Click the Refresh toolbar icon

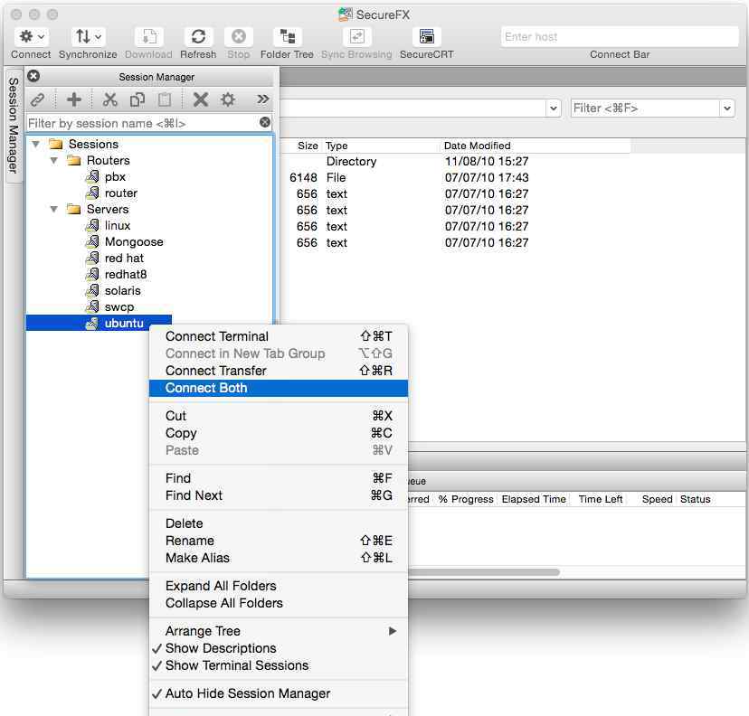click(198, 37)
